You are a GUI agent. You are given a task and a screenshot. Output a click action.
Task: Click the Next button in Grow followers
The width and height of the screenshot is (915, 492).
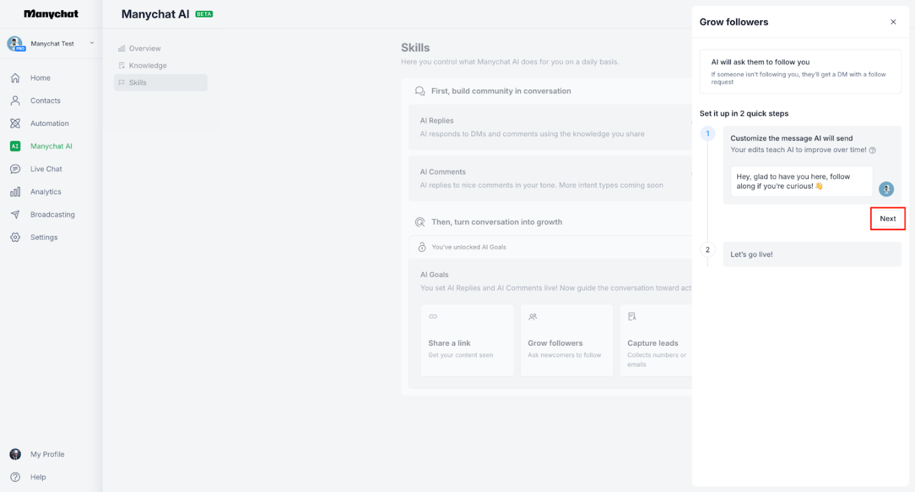point(888,218)
